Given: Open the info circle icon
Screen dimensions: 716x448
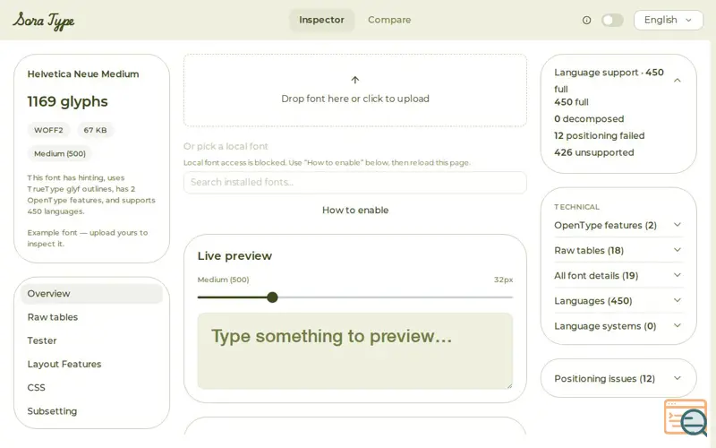Looking at the screenshot, I should 586,20.
